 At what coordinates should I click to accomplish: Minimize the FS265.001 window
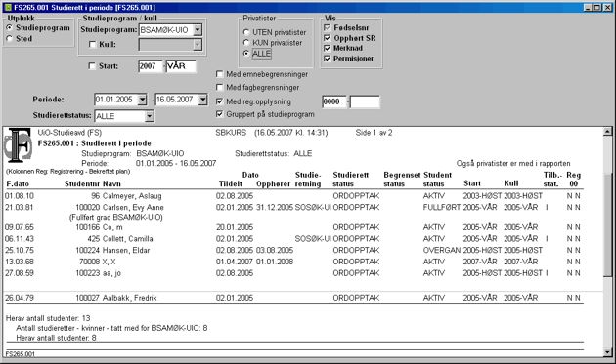[588, 8]
